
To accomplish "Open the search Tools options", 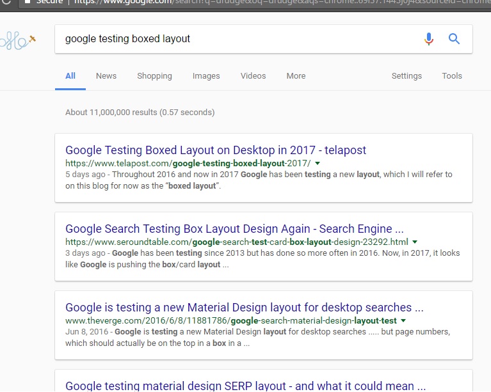I will pos(452,76).
